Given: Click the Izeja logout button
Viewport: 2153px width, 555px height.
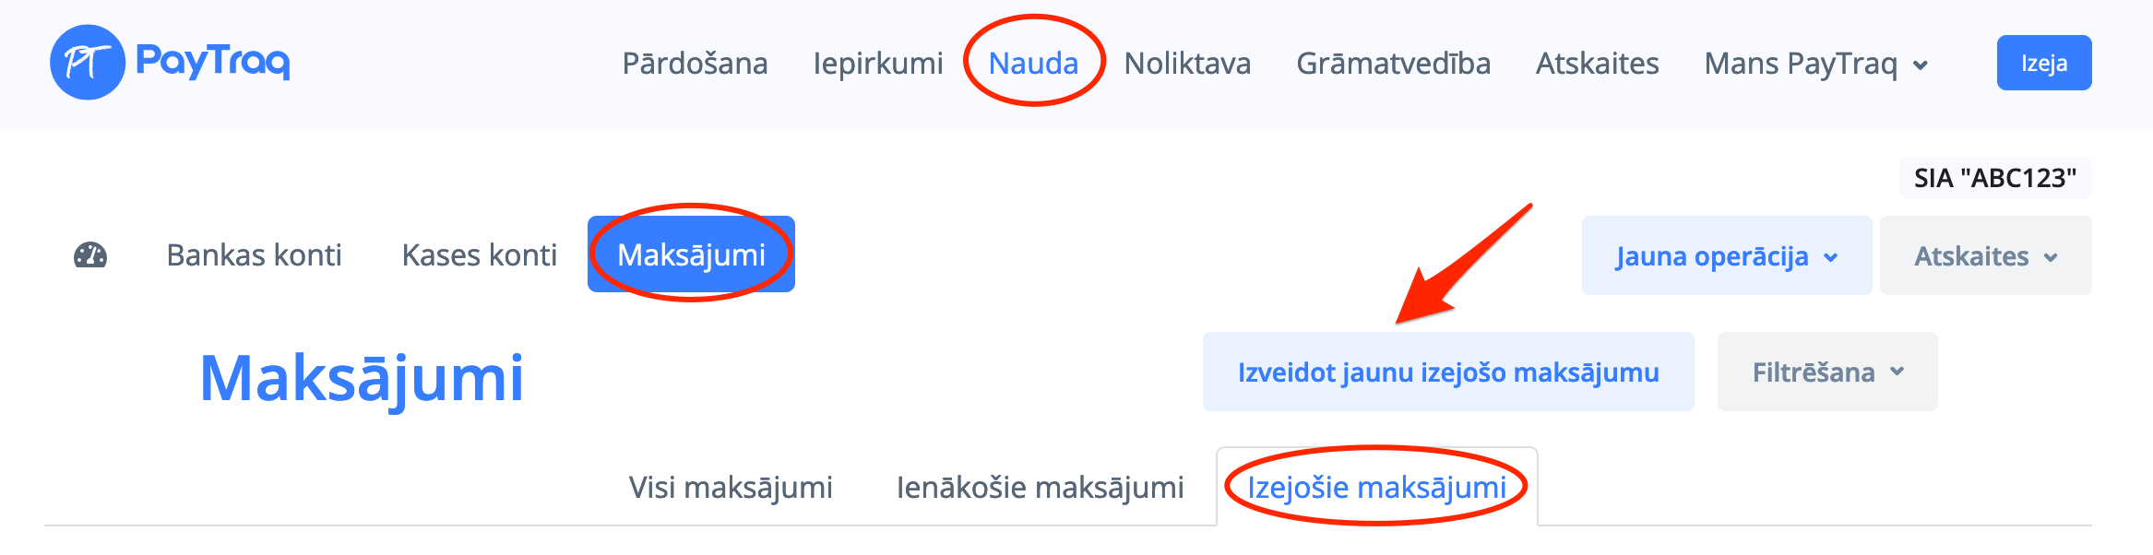Looking at the screenshot, I should pyautogui.click(x=2043, y=64).
